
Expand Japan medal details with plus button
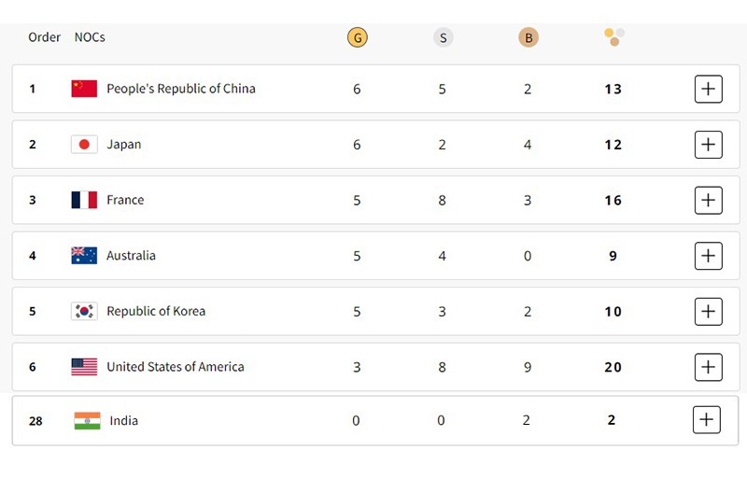pyautogui.click(x=709, y=145)
